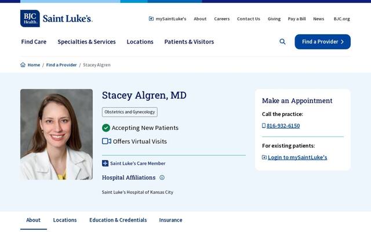Open mySaintLuke's link in top bar
This screenshot has width=371, height=232.
coord(171,19)
